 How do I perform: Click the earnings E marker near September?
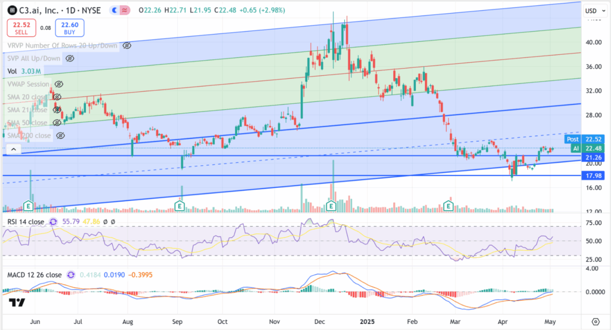click(x=179, y=206)
